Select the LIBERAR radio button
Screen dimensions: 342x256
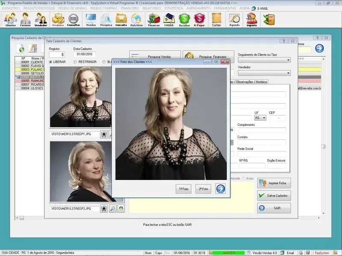click(51, 62)
